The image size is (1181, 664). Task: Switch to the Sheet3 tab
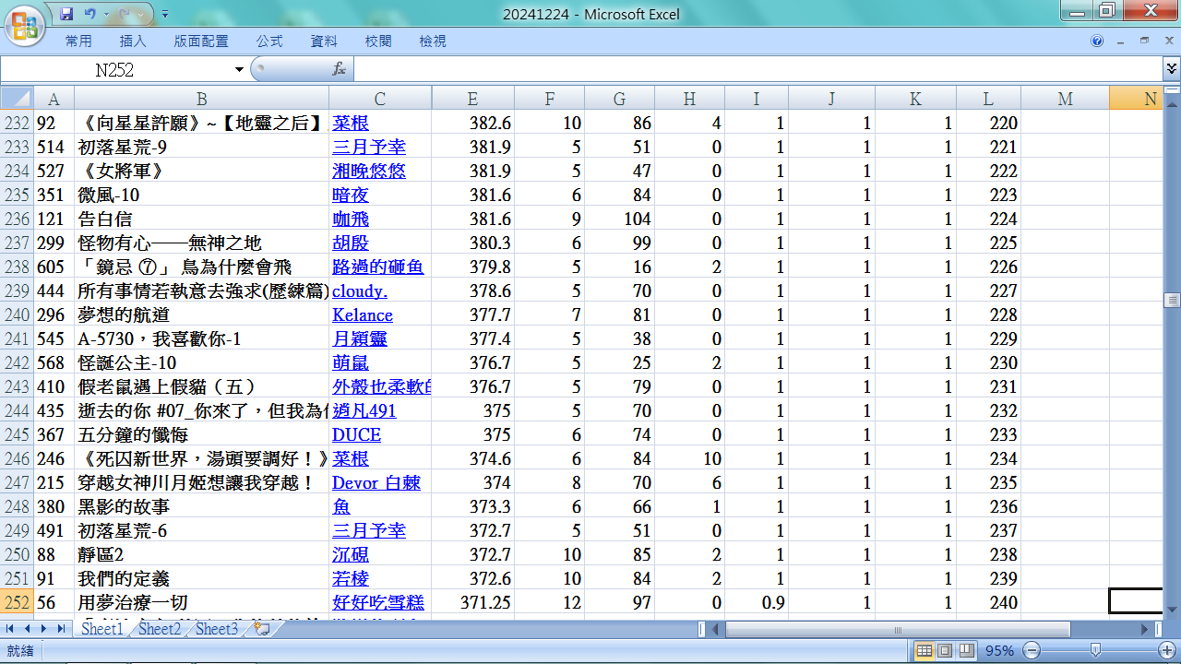[217, 629]
